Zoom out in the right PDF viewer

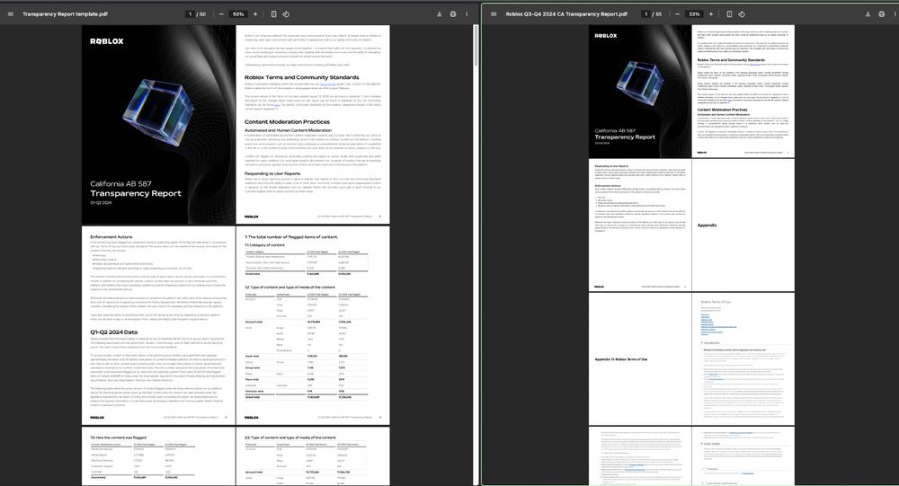coord(678,13)
